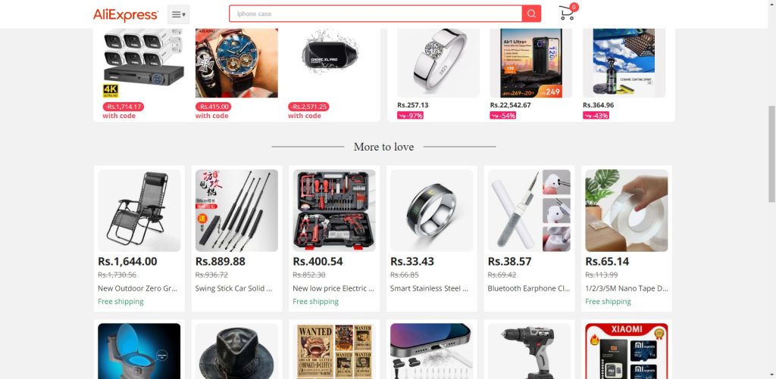Viewport: 776px width, 379px height.
Task: Select the electric tool kit case image
Action: coord(334,210)
